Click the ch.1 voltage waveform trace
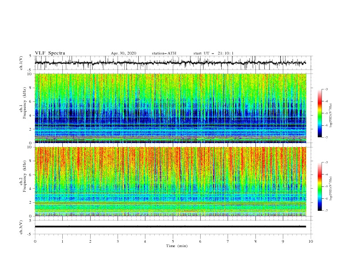The width and height of the screenshot is (350, 271). coord(170,63)
